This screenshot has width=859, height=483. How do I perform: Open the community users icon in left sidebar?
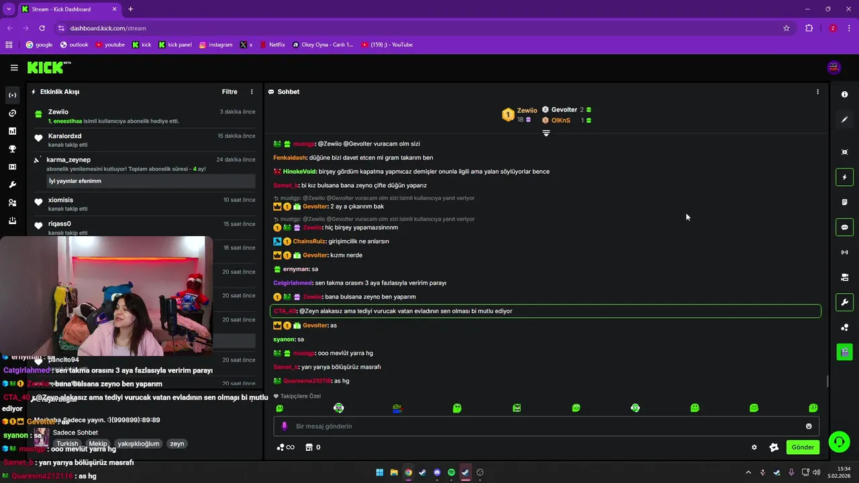tap(12, 203)
